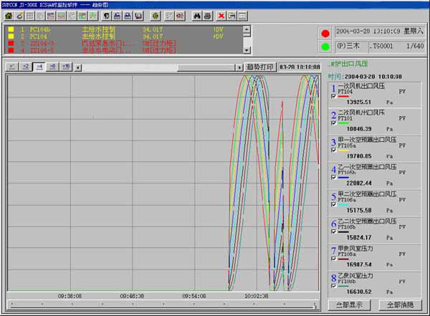Click the red status indicator light
Screen dimensions: 430x316
tap(325, 34)
